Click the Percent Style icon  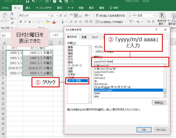click(138, 22)
